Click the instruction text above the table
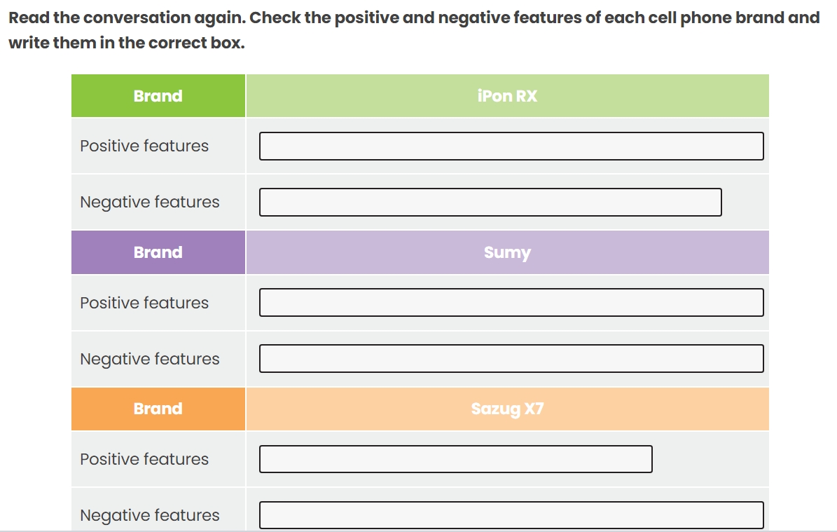 [x=413, y=29]
